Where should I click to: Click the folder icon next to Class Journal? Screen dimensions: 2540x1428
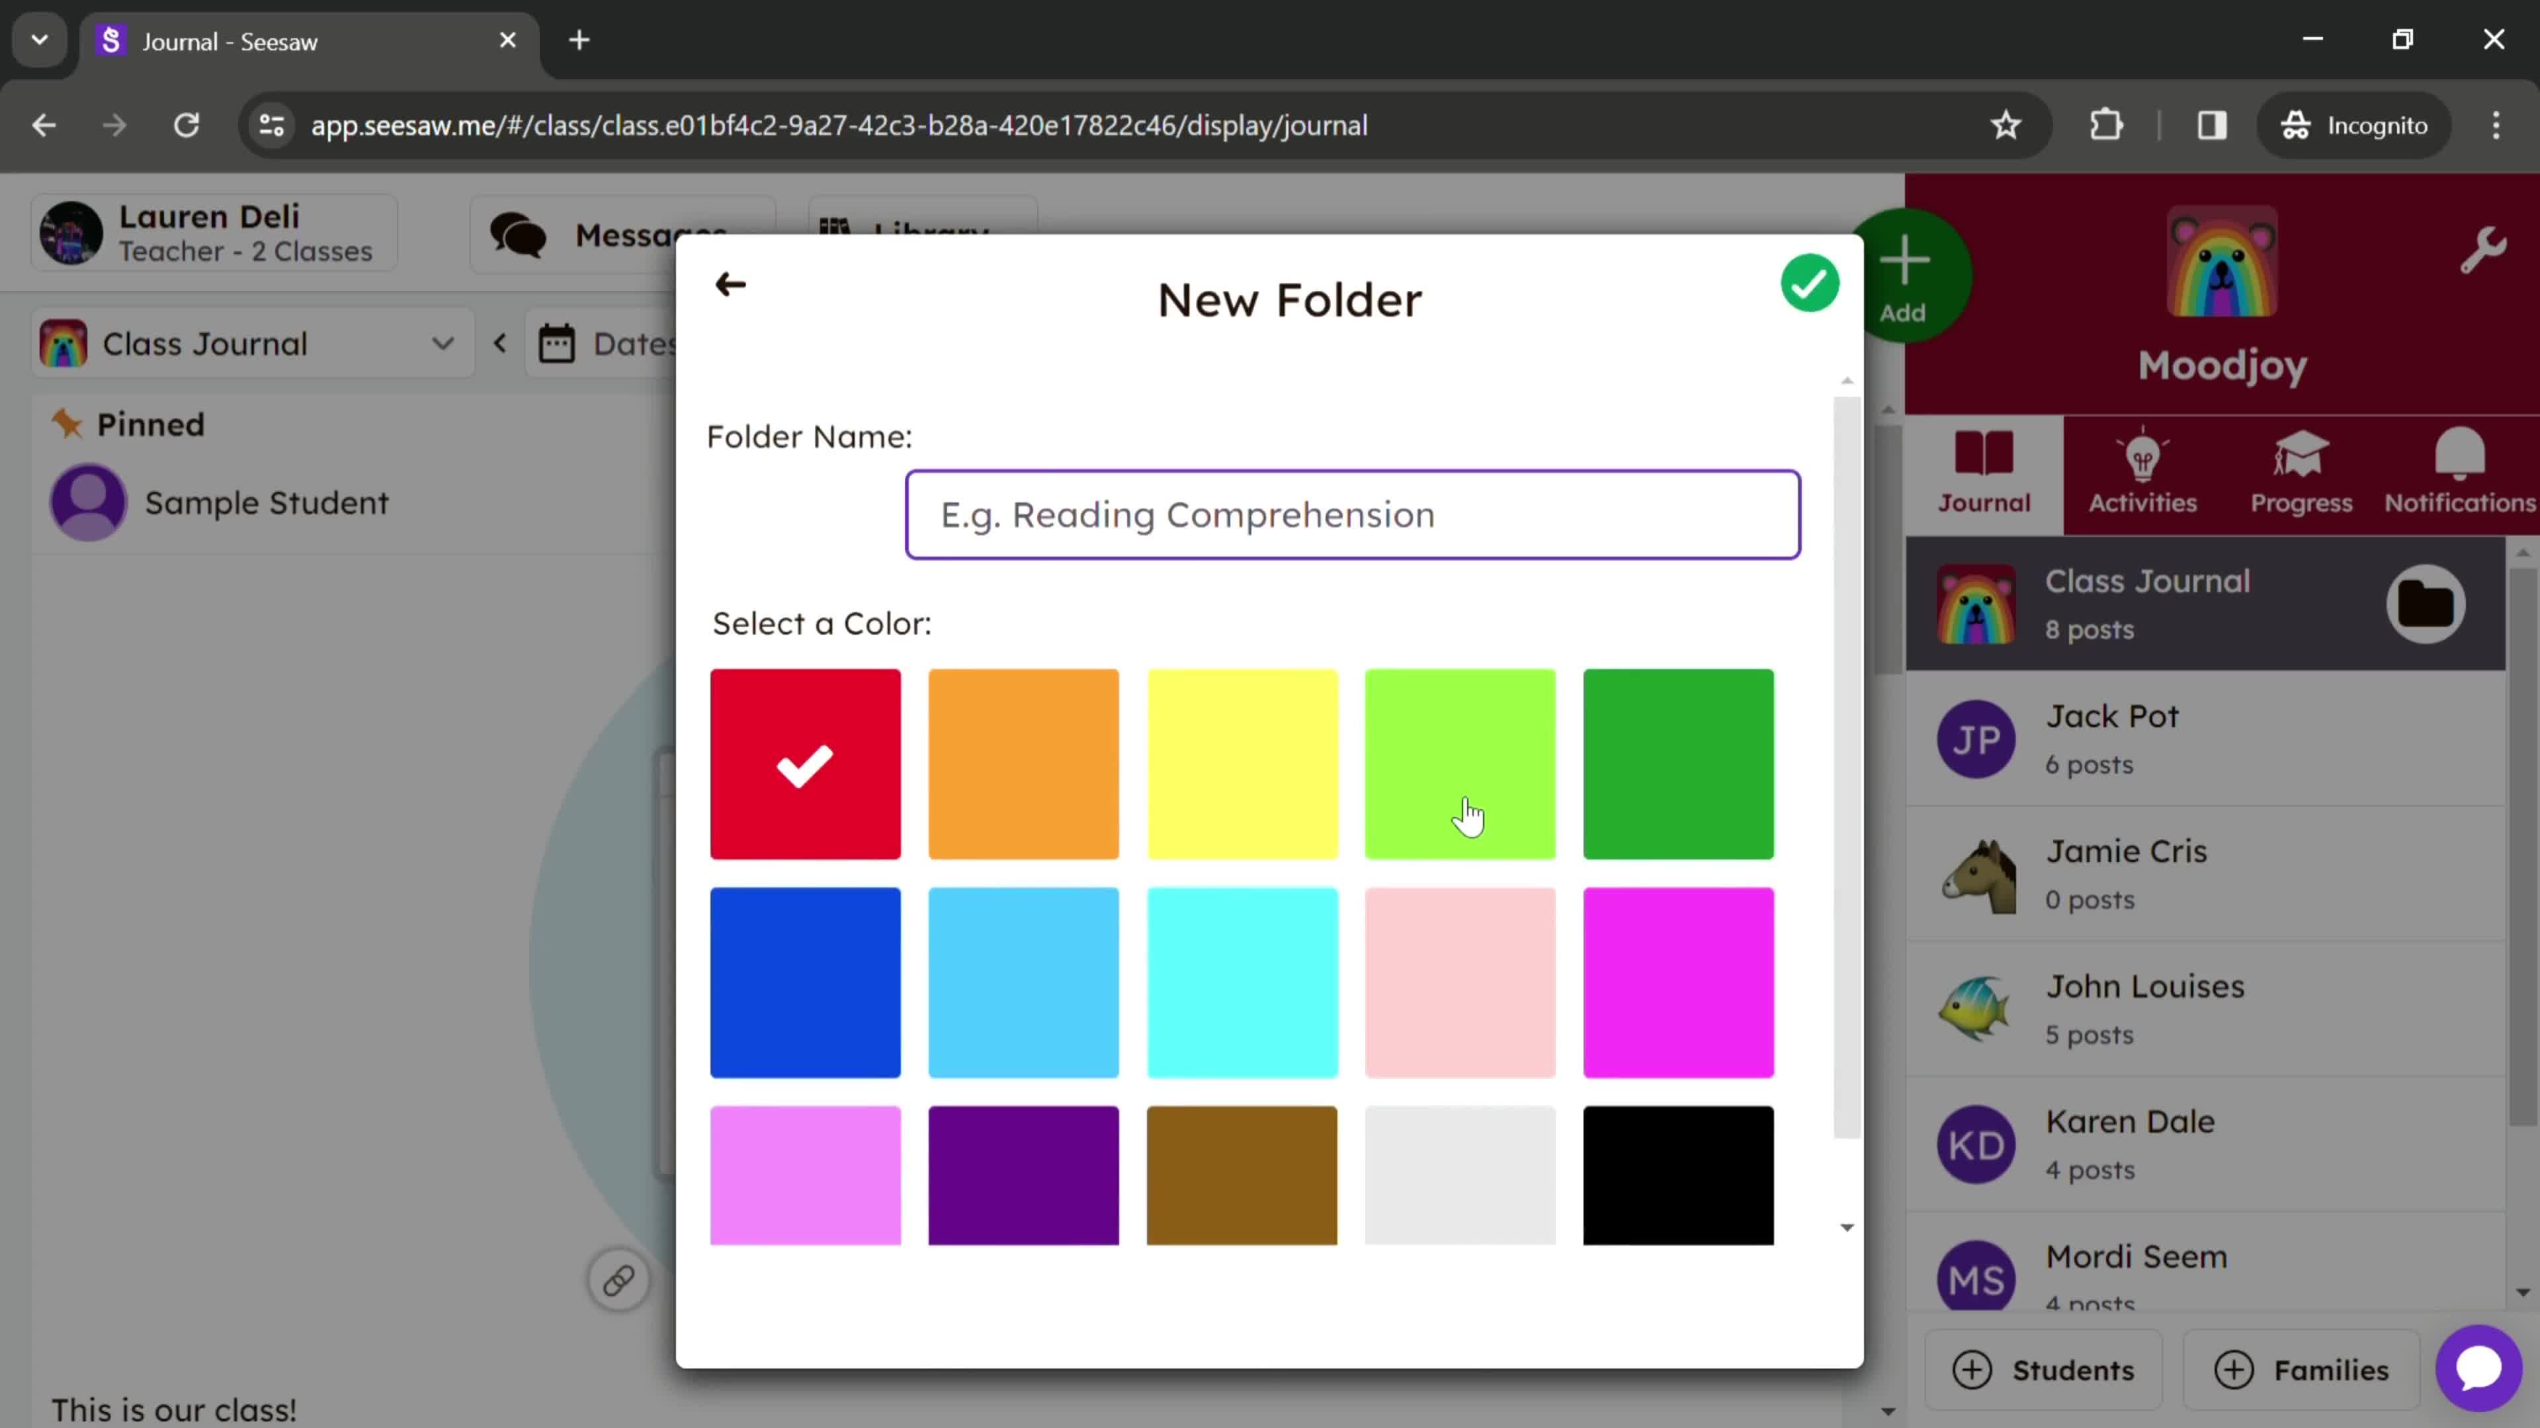(x=2427, y=604)
